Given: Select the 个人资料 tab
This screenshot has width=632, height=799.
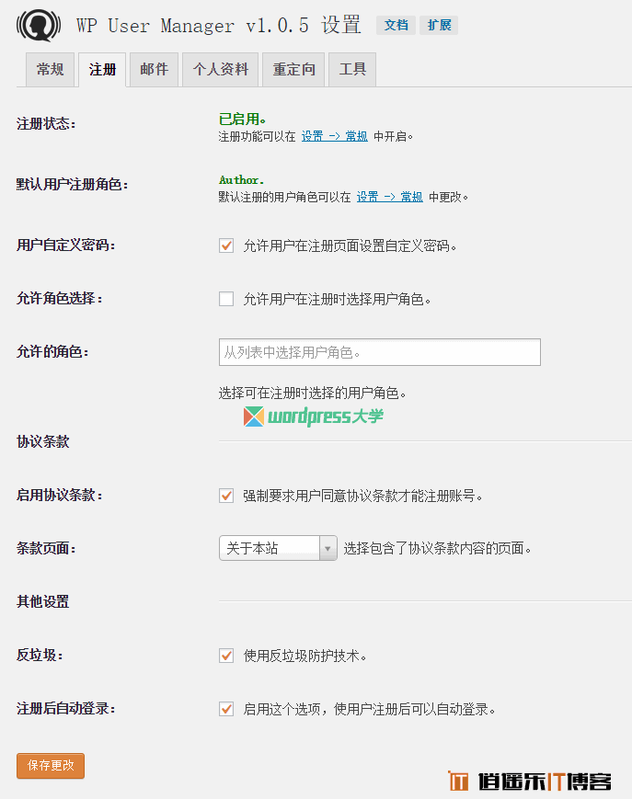Looking at the screenshot, I should (221, 70).
